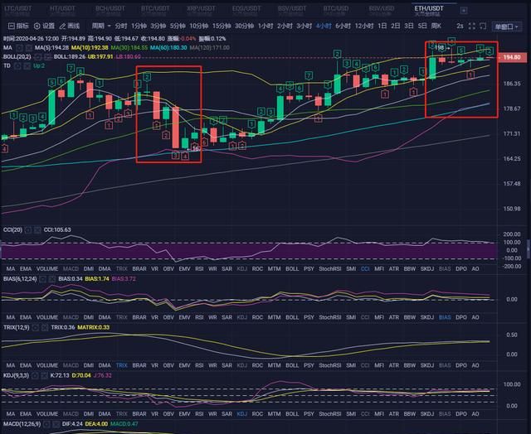Toggle highlighted CCI in row below CCI panel
Screen dimensions: 531x434
click(365, 269)
